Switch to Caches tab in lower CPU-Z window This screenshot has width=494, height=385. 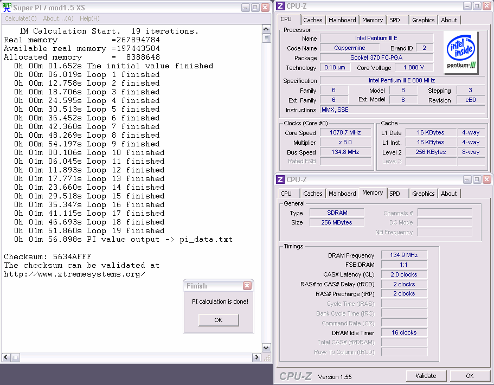pyautogui.click(x=313, y=194)
